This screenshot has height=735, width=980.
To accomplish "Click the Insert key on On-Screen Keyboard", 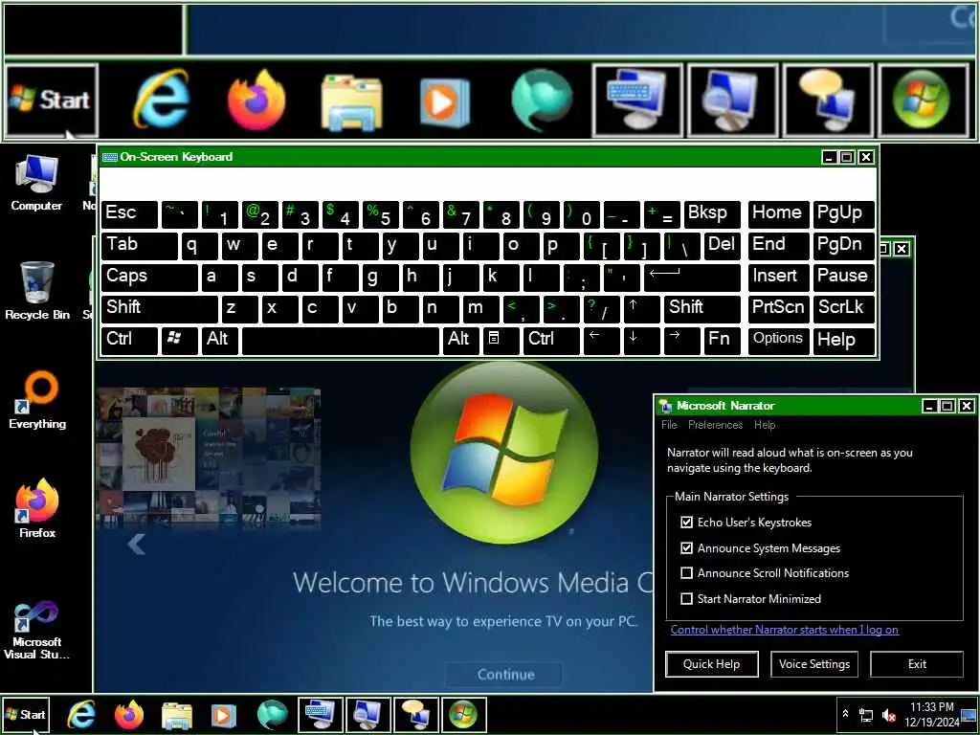I will [x=779, y=278].
